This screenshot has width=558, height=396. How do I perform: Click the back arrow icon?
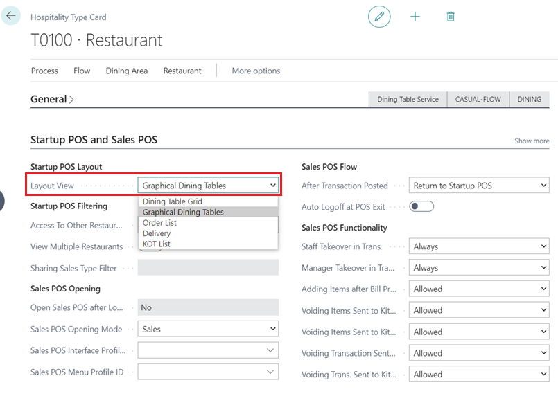[x=11, y=15]
